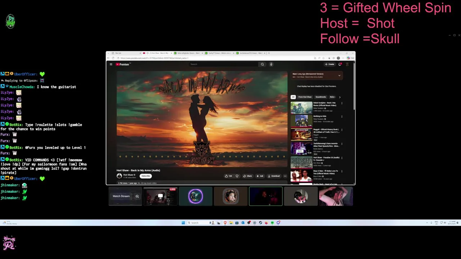Viewport: 461px width, 259px height.
Task: Unmute the playing YouTube tab speaker icon
Action: pos(148,53)
